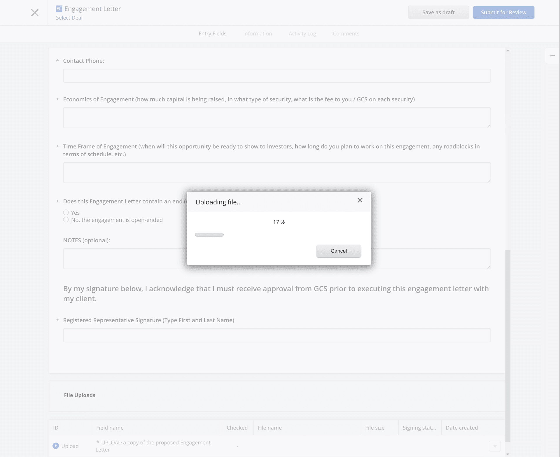The image size is (560, 457).
Task: Click the Cancel button on upload dialog
Action: coord(339,251)
